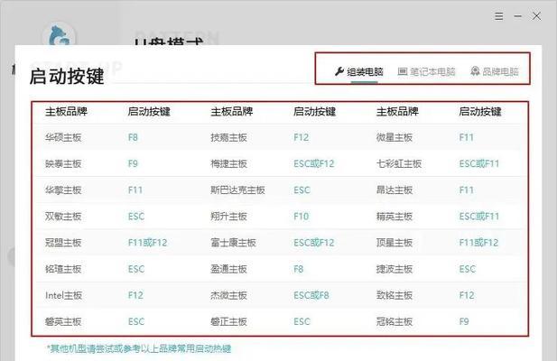
Task: Click F9 key next to 映泰主板
Action: click(x=133, y=163)
